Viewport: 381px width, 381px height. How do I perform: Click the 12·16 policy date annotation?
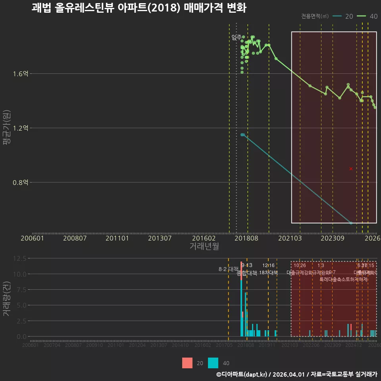click(x=268, y=266)
